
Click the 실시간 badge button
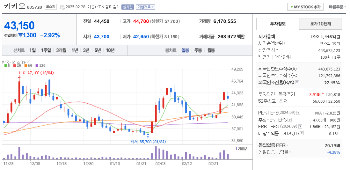coord(128,7)
